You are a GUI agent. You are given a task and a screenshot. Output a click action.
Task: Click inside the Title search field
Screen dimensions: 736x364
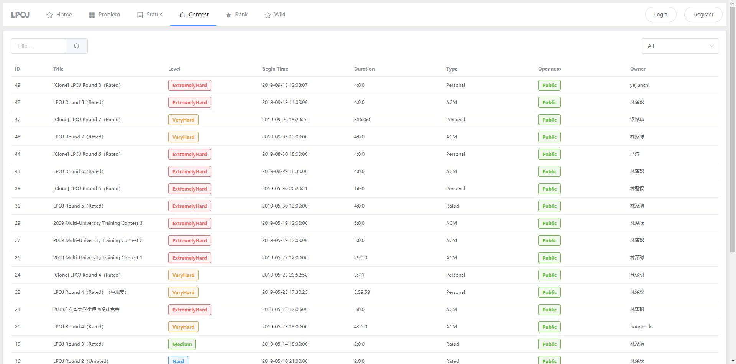38,46
